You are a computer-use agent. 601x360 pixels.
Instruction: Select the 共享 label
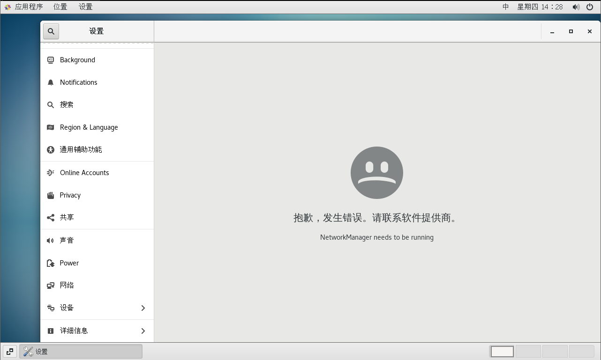[67, 217]
